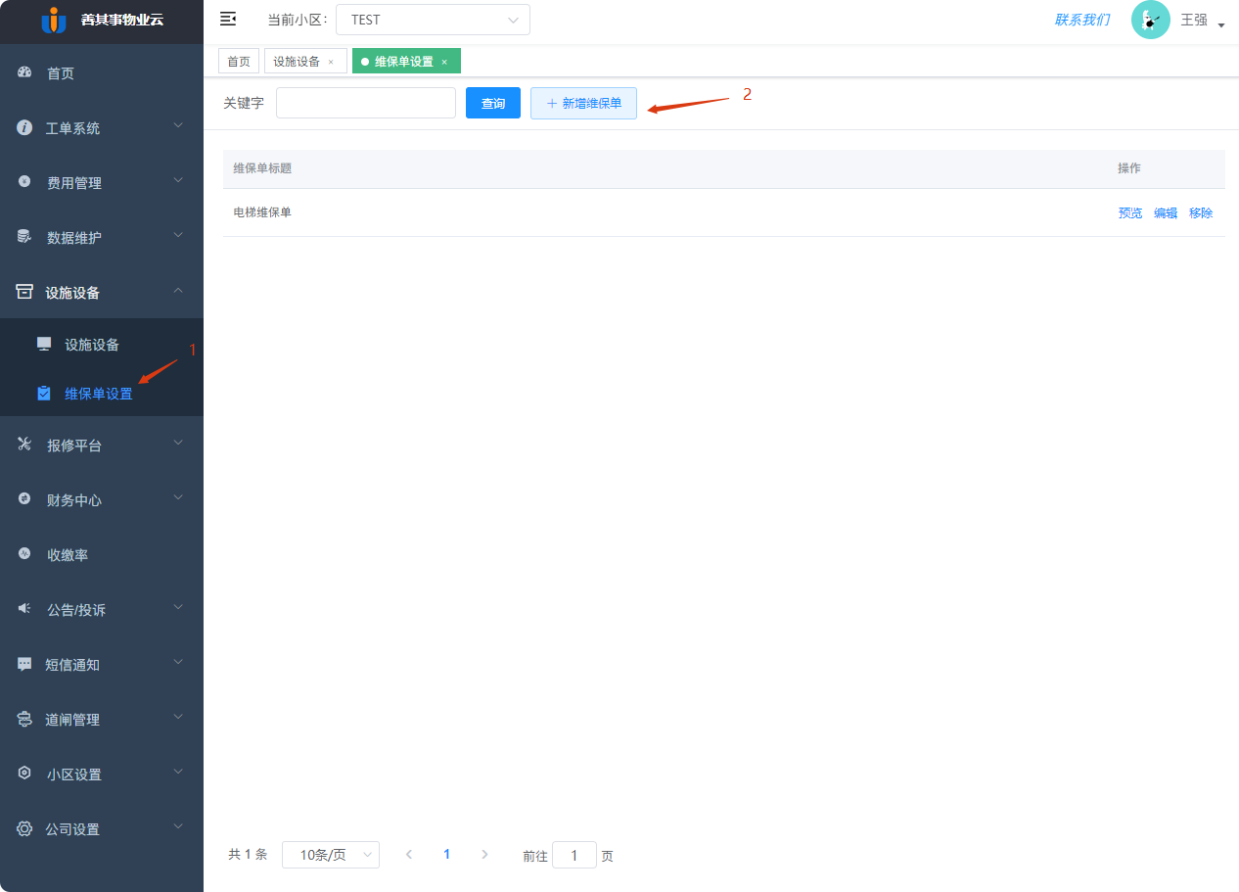Switch to the 首页 tab
Viewport: 1239px width, 892px height.
[238, 61]
